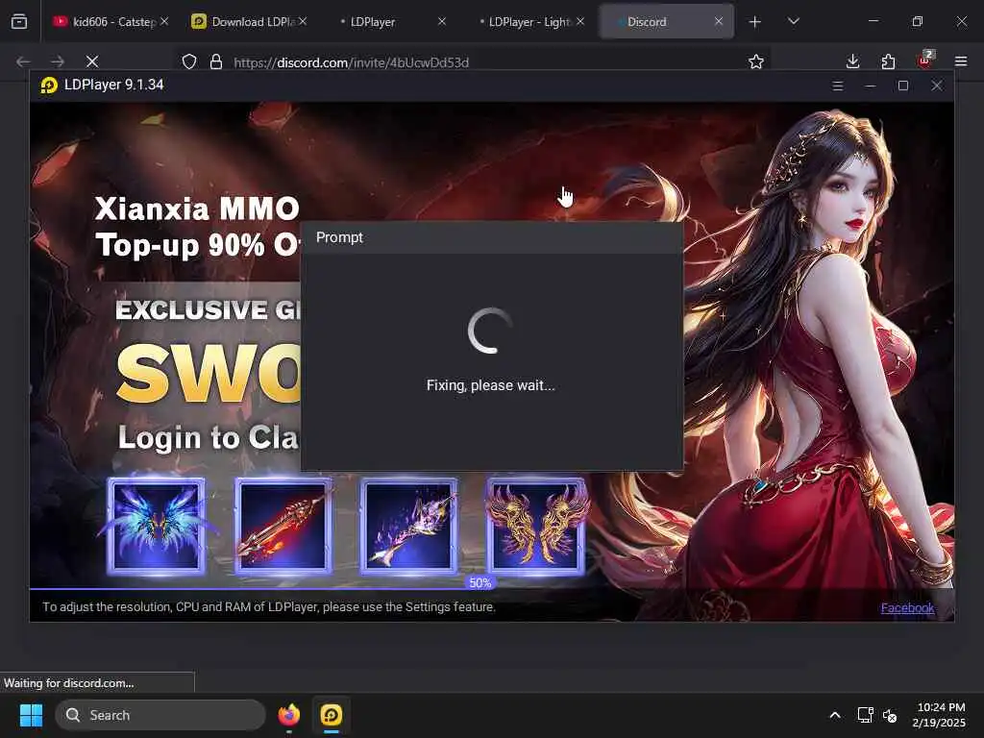Expand the list all tabs dropdown
The image size is (984, 738).
point(793,21)
